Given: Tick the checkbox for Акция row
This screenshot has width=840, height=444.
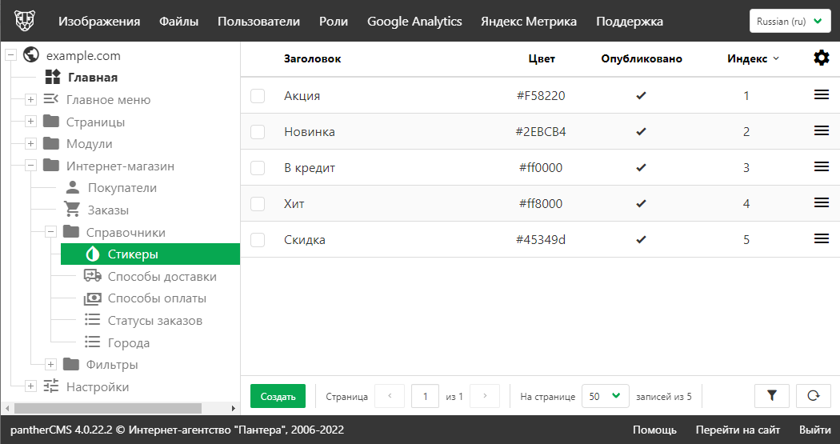Looking at the screenshot, I should click(258, 96).
